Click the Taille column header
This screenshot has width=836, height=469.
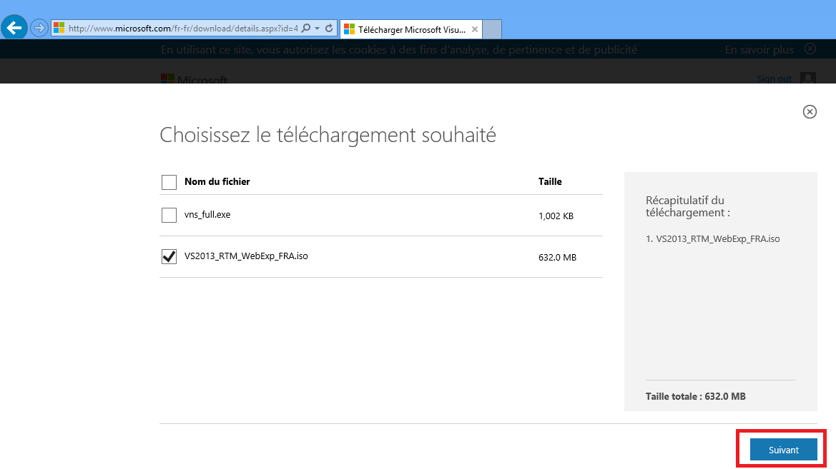550,181
